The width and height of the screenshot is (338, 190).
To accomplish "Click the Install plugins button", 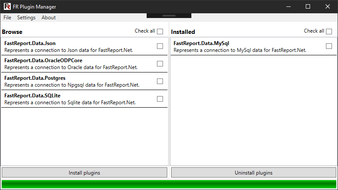I will pos(84,173).
